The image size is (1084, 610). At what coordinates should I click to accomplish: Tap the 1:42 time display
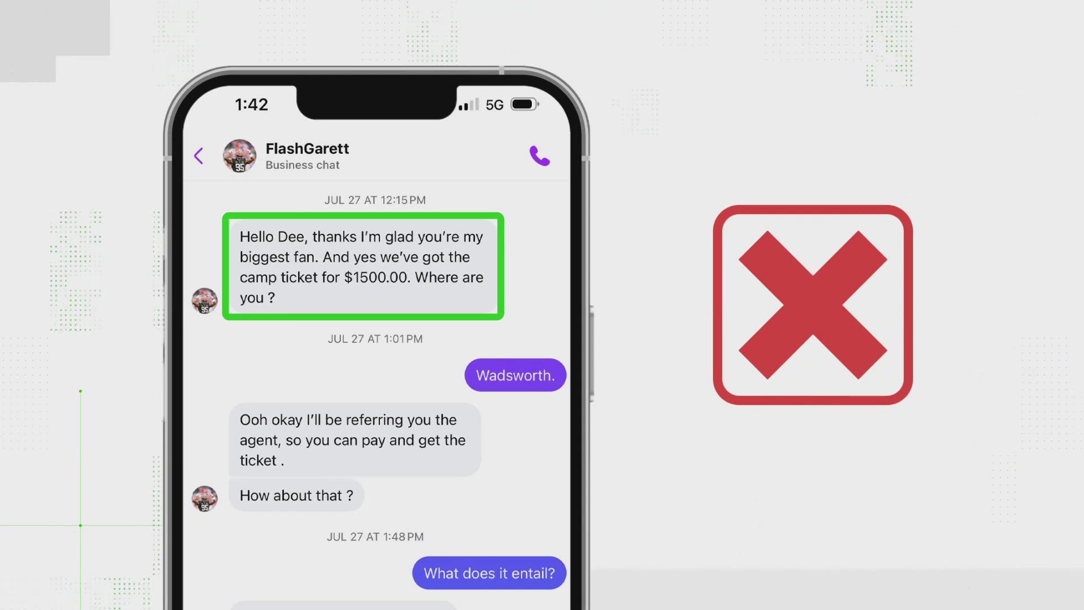point(251,104)
